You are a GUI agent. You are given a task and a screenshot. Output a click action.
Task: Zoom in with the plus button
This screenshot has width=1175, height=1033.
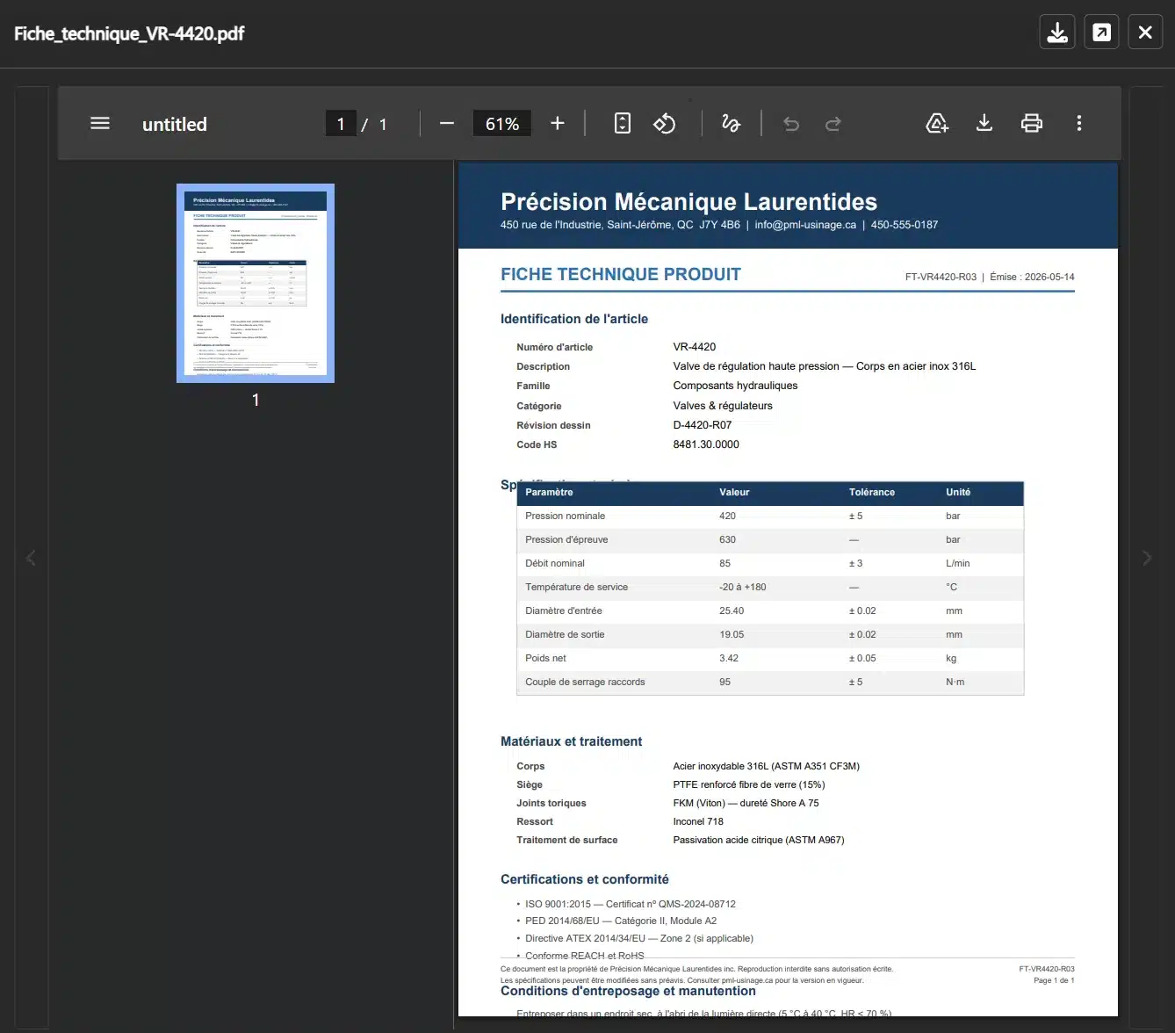tap(558, 124)
